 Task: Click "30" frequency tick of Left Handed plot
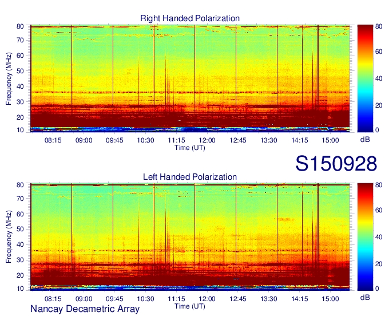20,260
